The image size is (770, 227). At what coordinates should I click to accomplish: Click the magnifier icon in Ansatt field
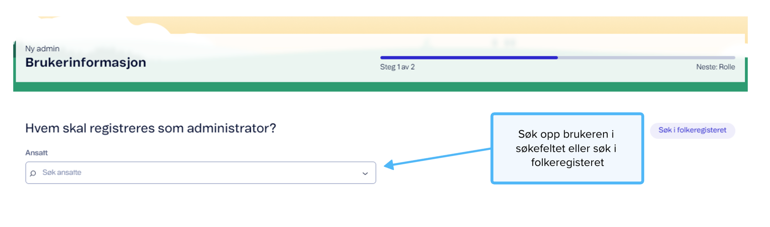pos(33,173)
